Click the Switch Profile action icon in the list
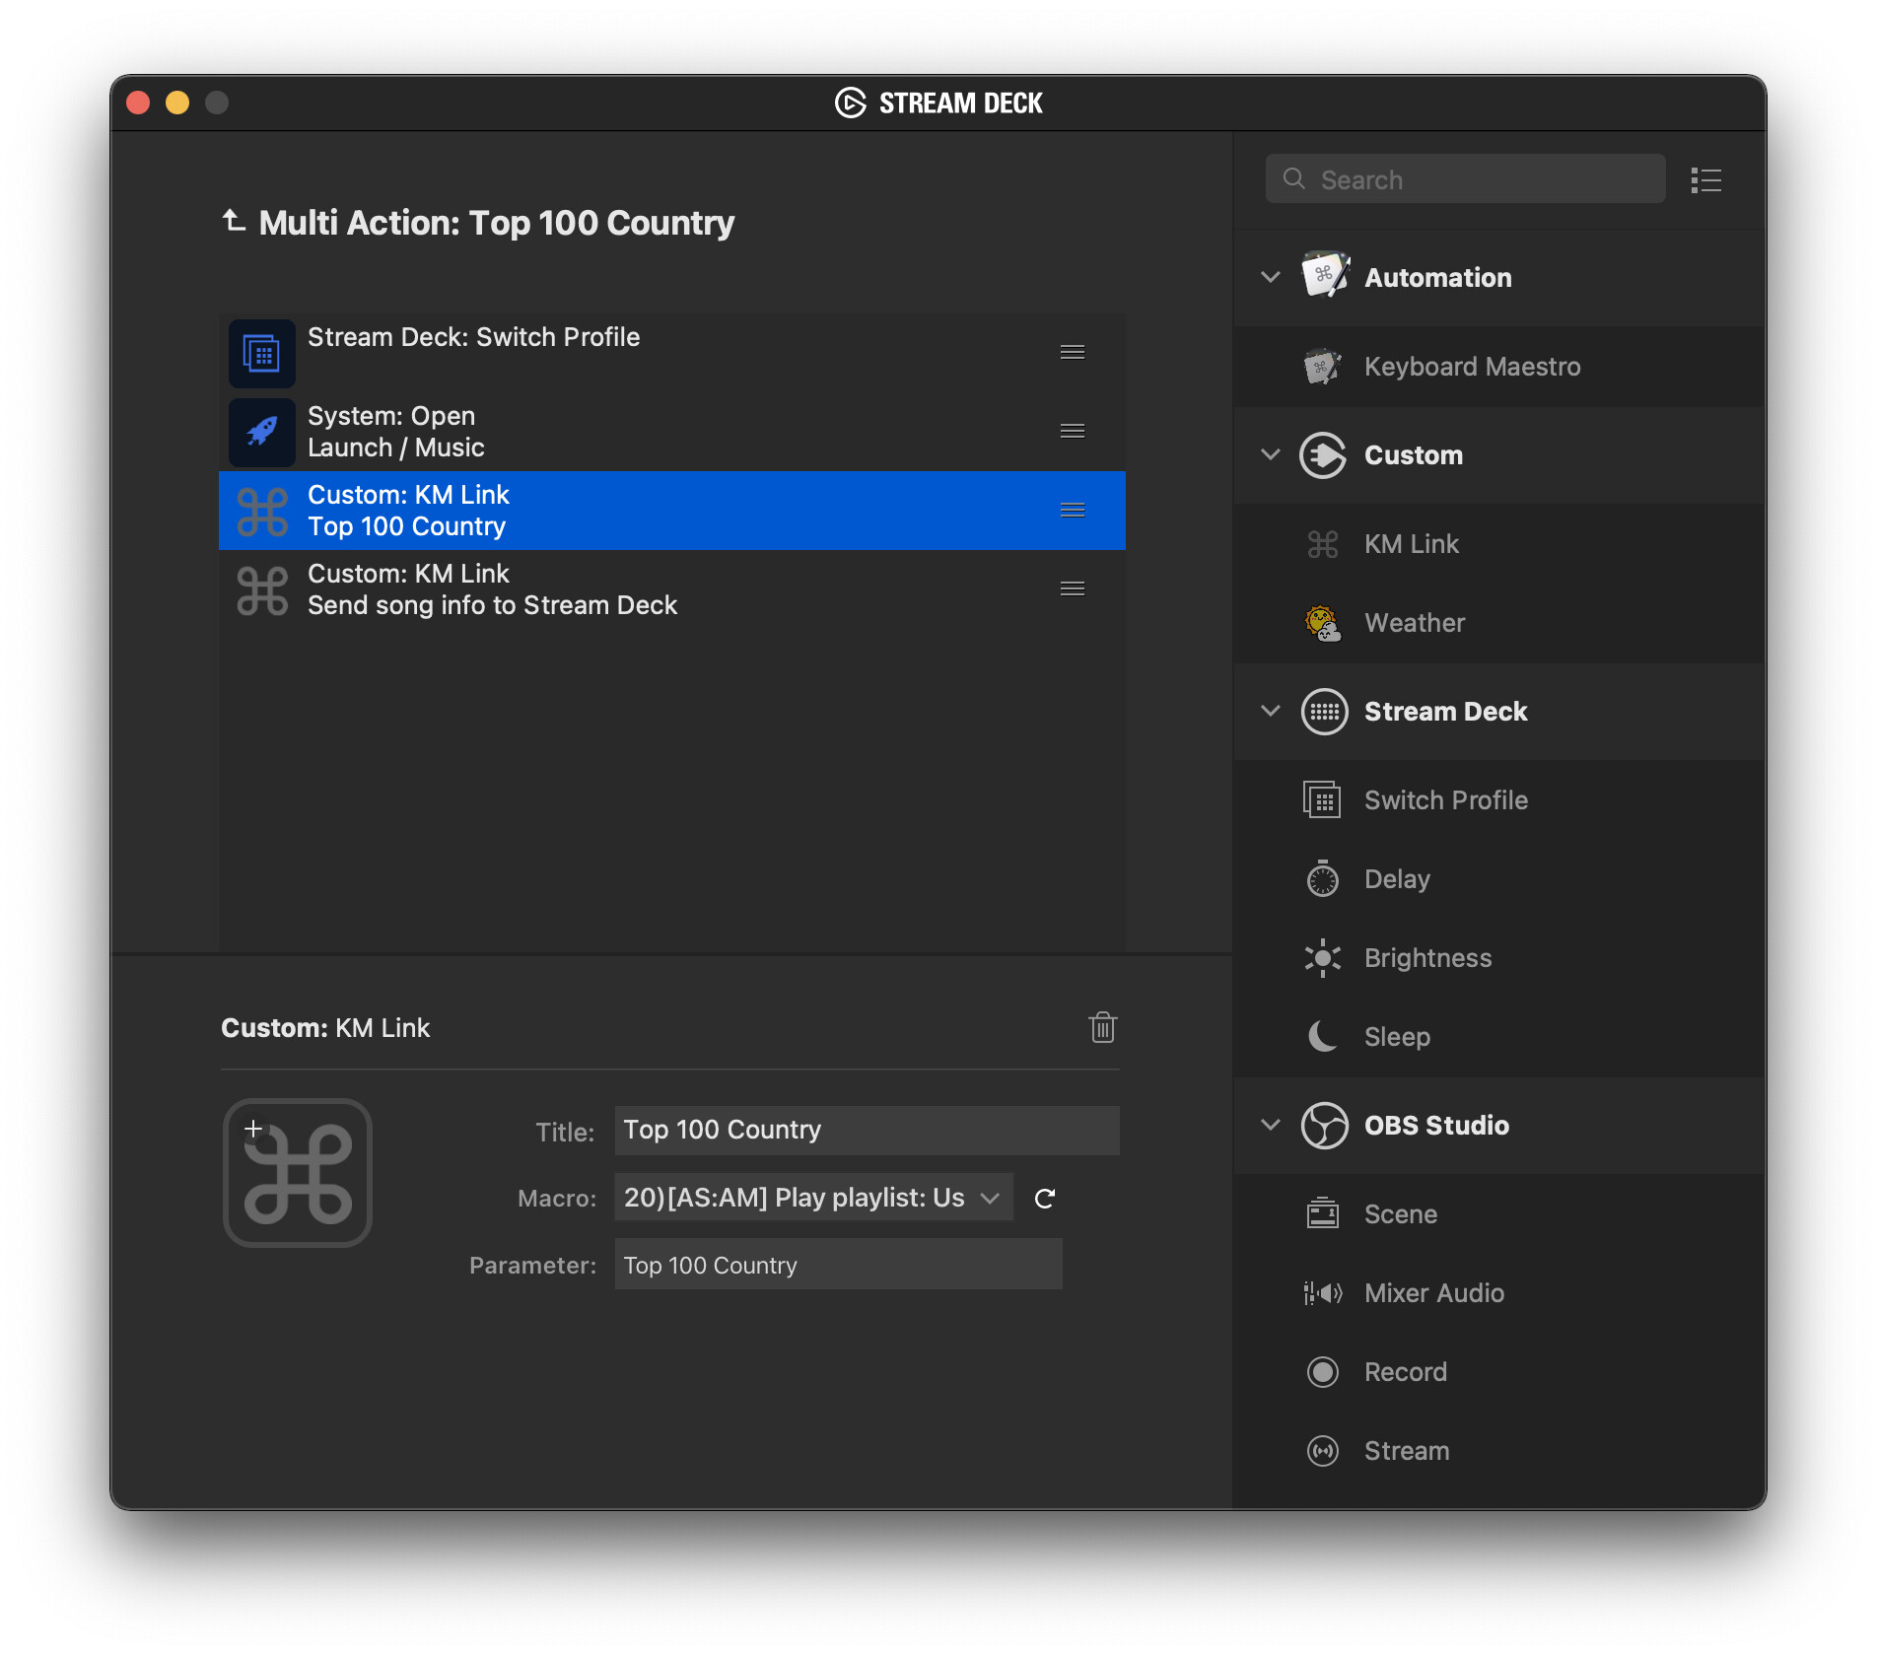The image size is (1877, 1656). point(262,353)
